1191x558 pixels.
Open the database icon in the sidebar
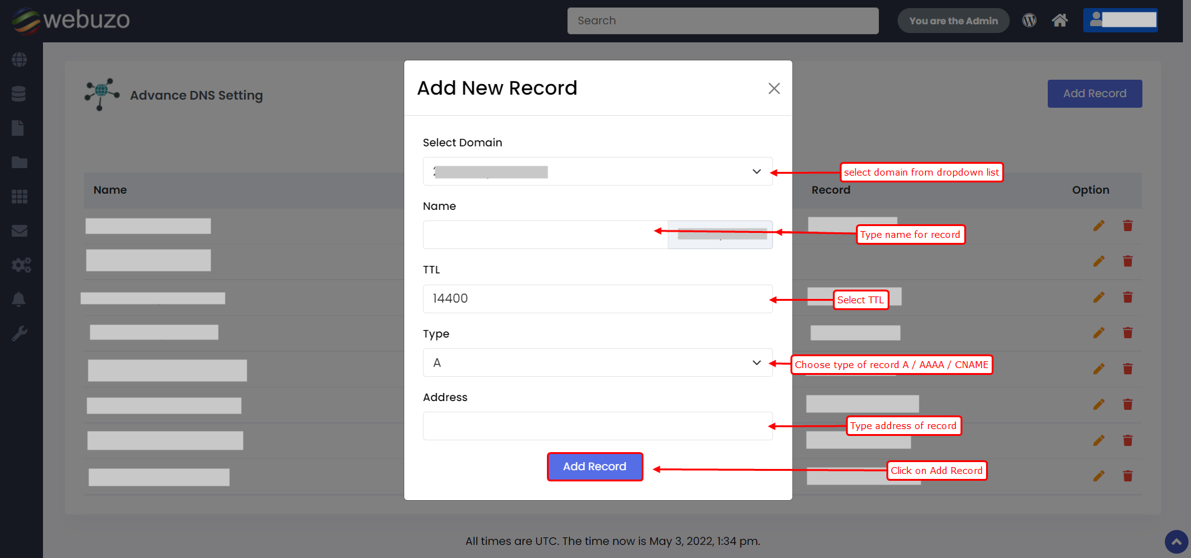point(19,94)
